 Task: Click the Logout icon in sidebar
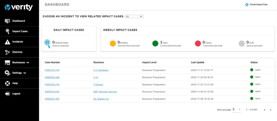tap(7, 94)
